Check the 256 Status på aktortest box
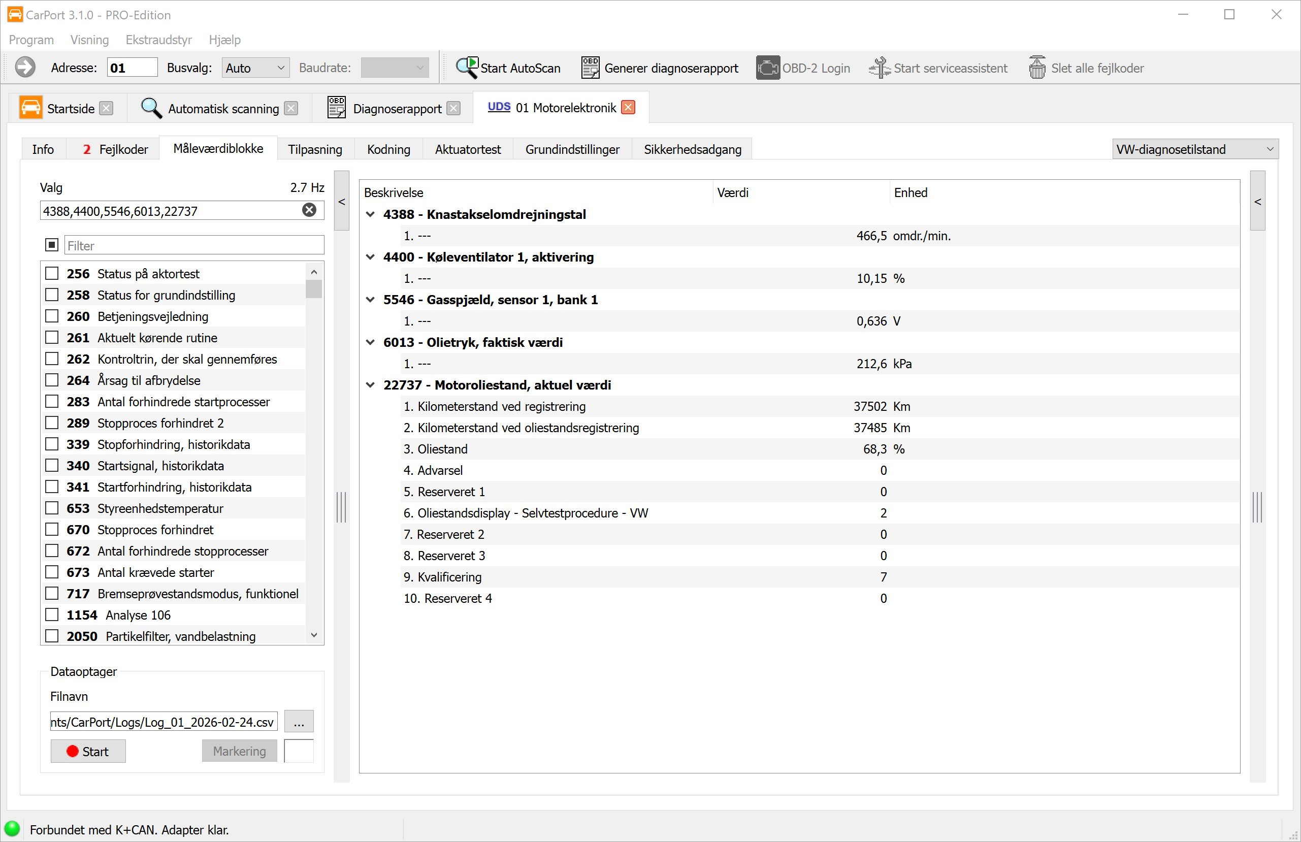The width and height of the screenshot is (1301, 842). pos(52,273)
